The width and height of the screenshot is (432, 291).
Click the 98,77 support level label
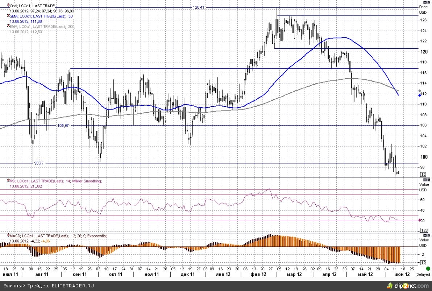(x=39, y=163)
